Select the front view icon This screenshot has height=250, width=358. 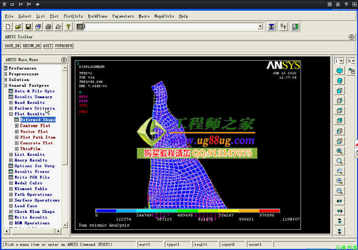(x=340, y=91)
